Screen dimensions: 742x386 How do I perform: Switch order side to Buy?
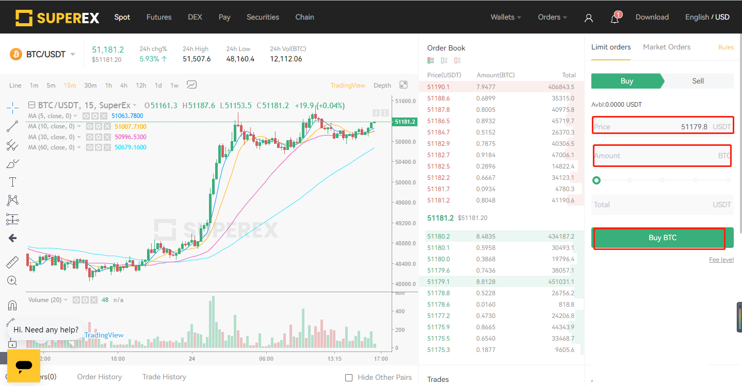pos(626,81)
